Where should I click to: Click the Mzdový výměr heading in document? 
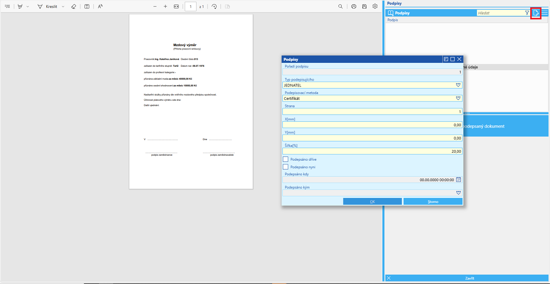coord(185,45)
